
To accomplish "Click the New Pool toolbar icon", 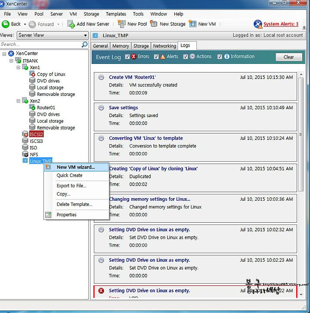I will coord(121,24).
